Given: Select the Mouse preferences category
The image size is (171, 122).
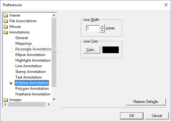Looking at the screenshot, I should 15,27.
